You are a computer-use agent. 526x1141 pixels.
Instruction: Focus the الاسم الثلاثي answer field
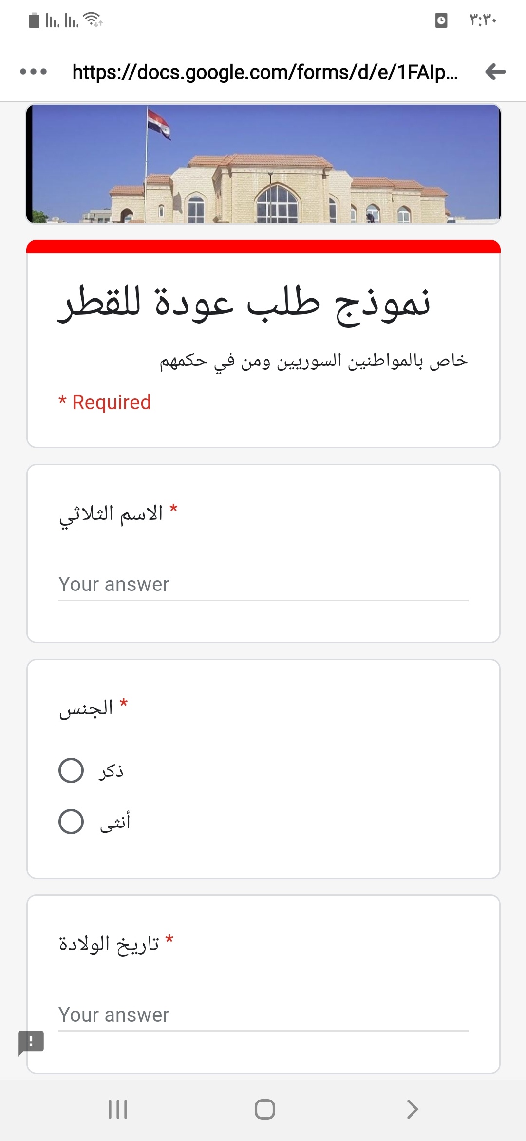263,585
